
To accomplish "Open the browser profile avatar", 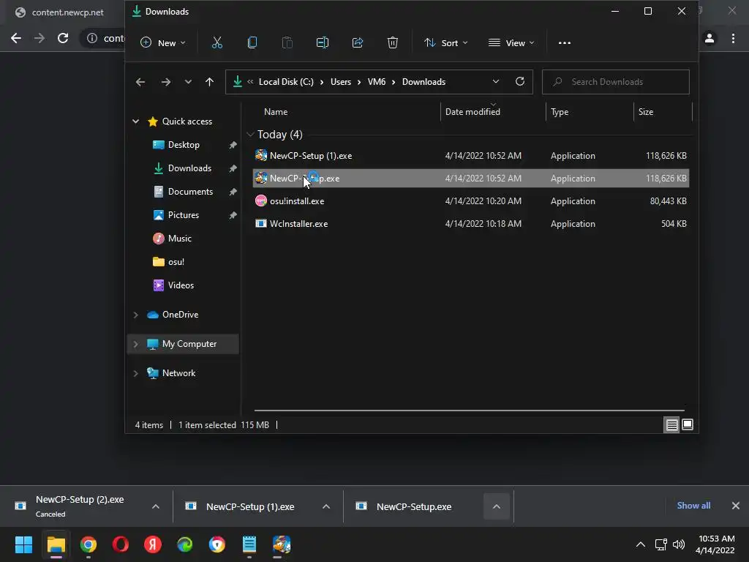I will point(710,38).
